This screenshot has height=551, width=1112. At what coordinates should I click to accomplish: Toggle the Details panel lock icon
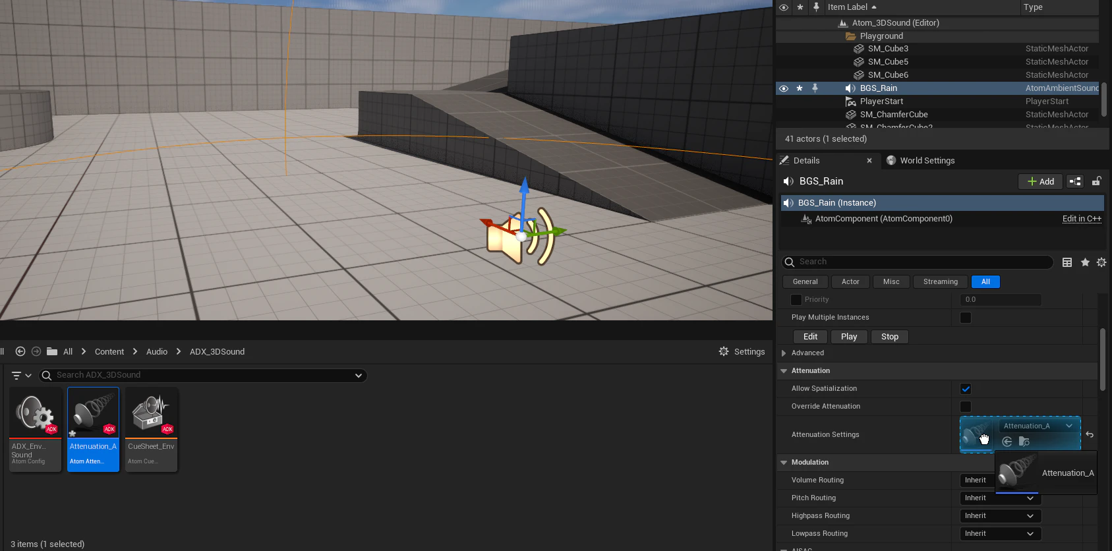click(x=1097, y=181)
